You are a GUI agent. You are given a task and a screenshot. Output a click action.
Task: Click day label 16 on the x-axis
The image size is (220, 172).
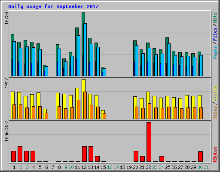[110, 167]
